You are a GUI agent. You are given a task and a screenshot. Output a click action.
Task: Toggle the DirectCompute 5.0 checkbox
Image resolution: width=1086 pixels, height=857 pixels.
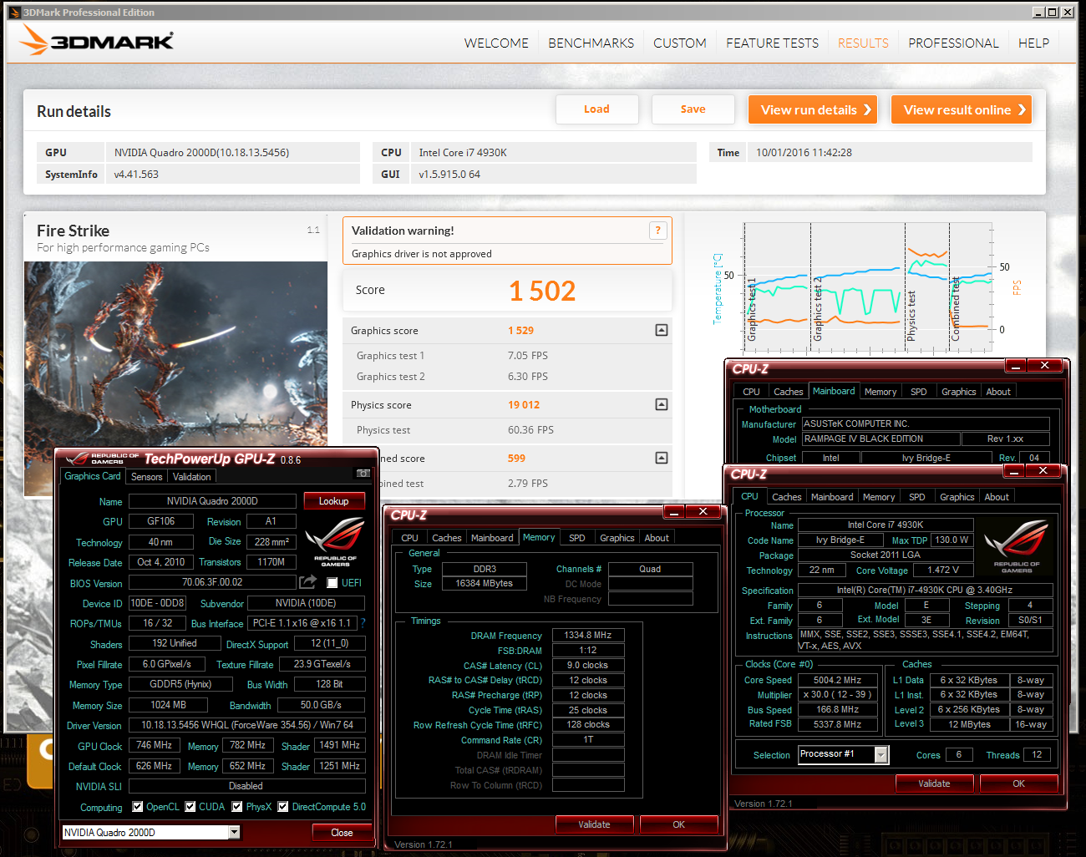tap(283, 807)
